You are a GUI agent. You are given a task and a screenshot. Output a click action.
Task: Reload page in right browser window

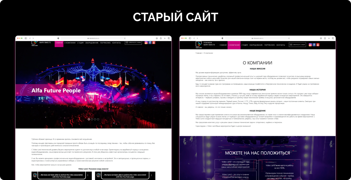[289, 38]
